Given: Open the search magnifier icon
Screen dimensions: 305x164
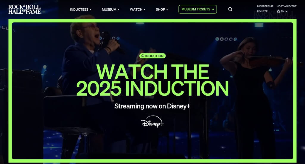Looking at the screenshot, I should 230,9.
